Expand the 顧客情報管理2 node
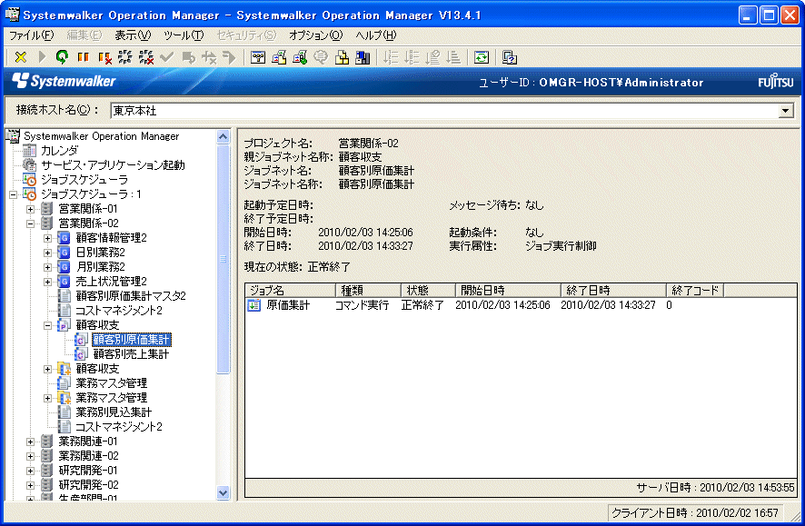The image size is (805, 526). coord(48,238)
